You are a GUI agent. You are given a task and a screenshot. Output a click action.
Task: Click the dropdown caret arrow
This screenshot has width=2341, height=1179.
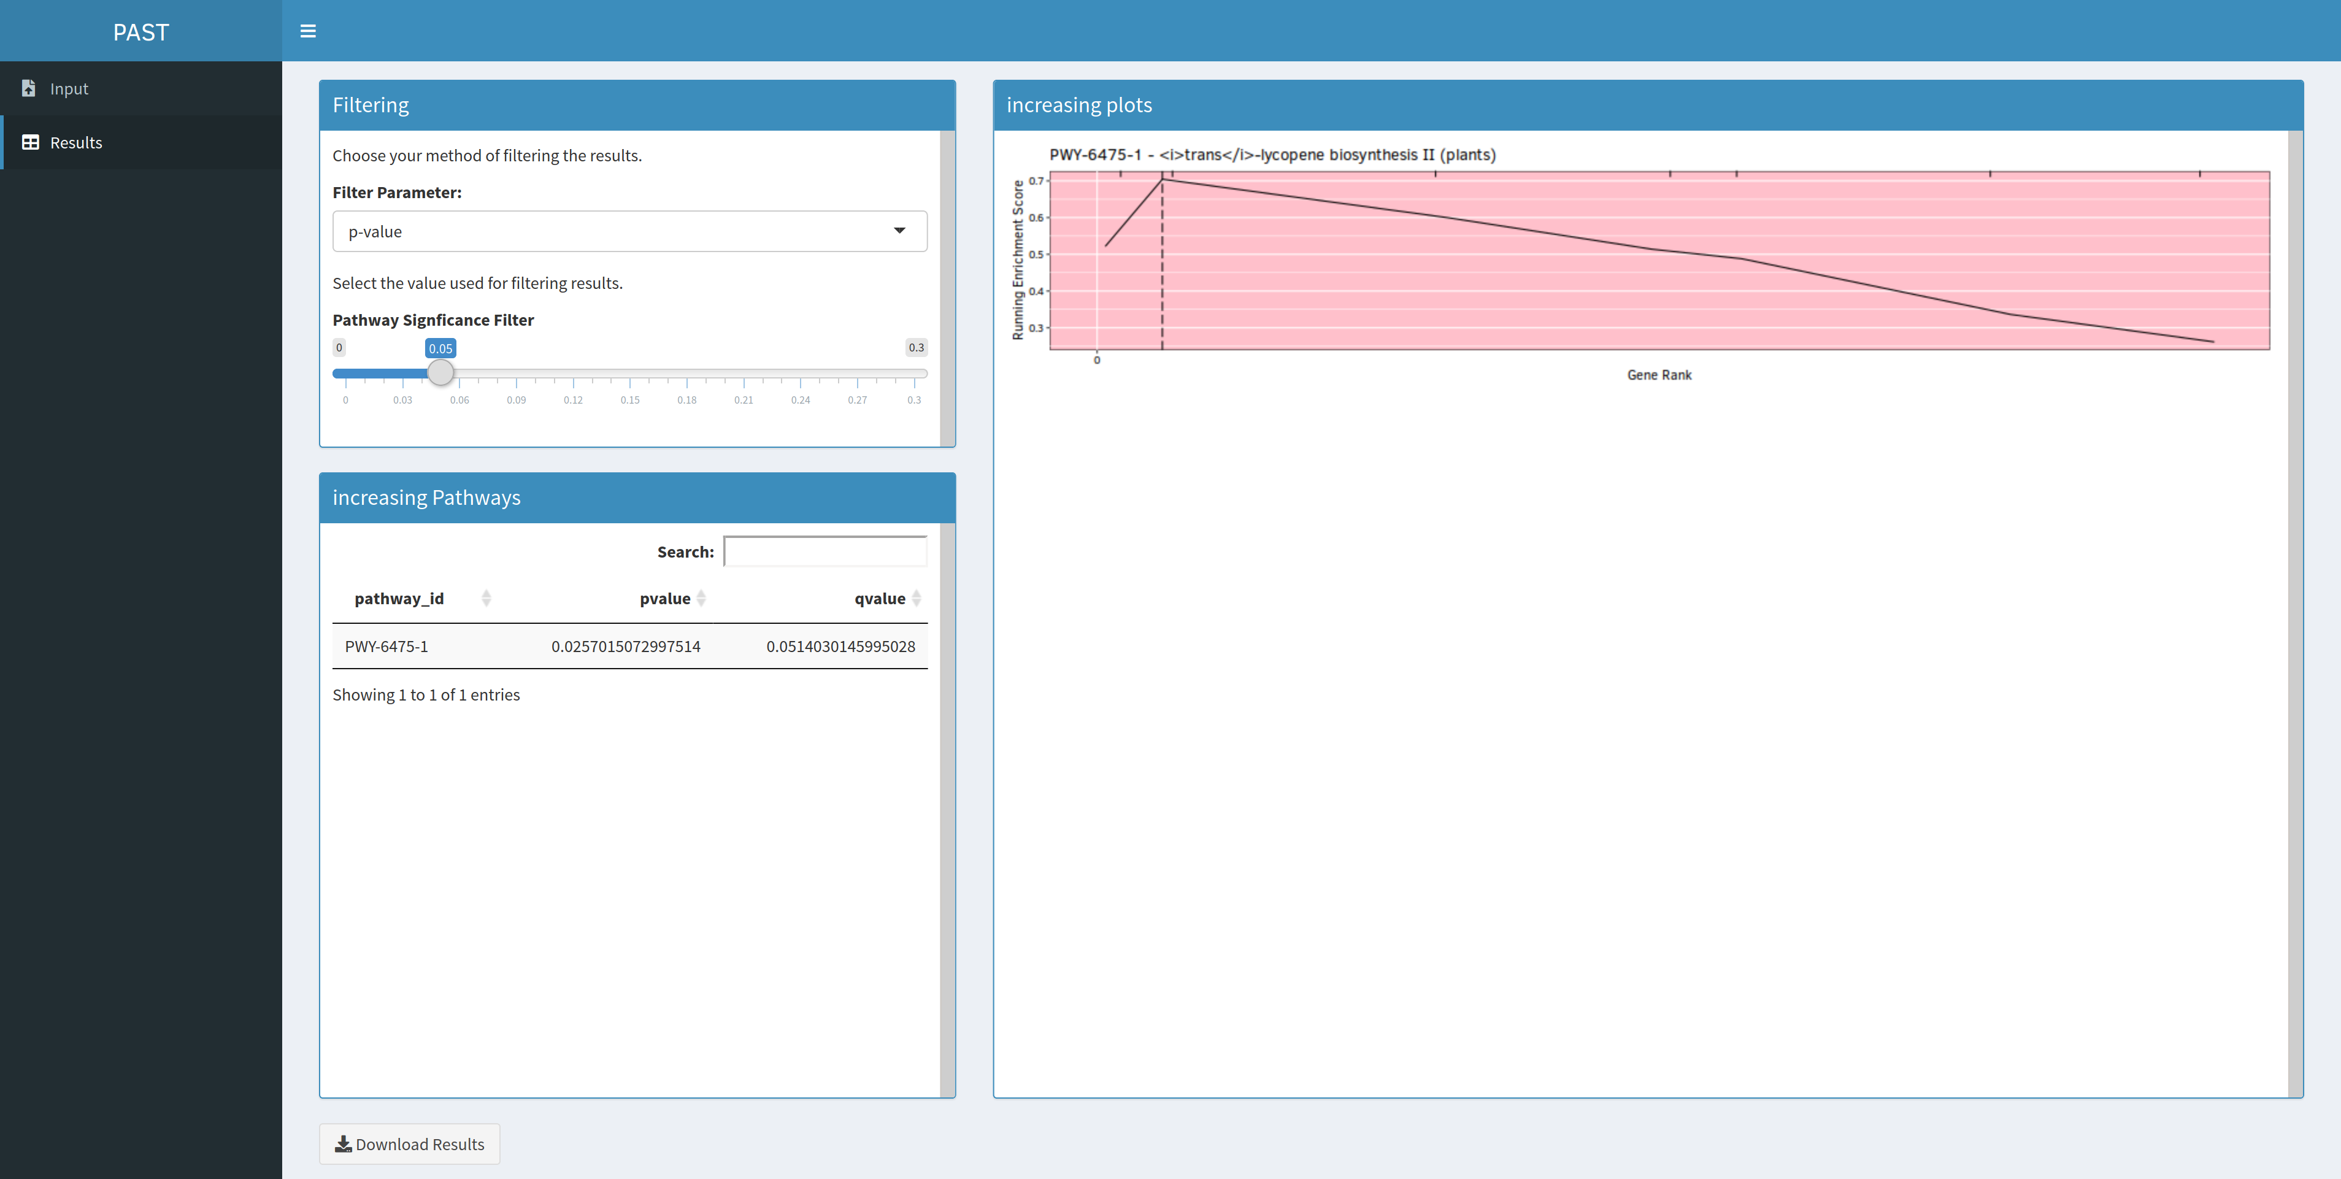coord(899,231)
